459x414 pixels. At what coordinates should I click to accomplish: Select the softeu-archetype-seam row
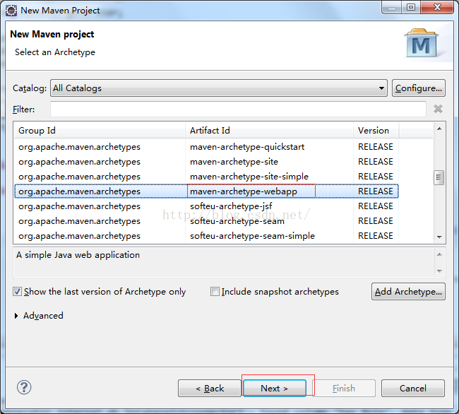click(206, 221)
